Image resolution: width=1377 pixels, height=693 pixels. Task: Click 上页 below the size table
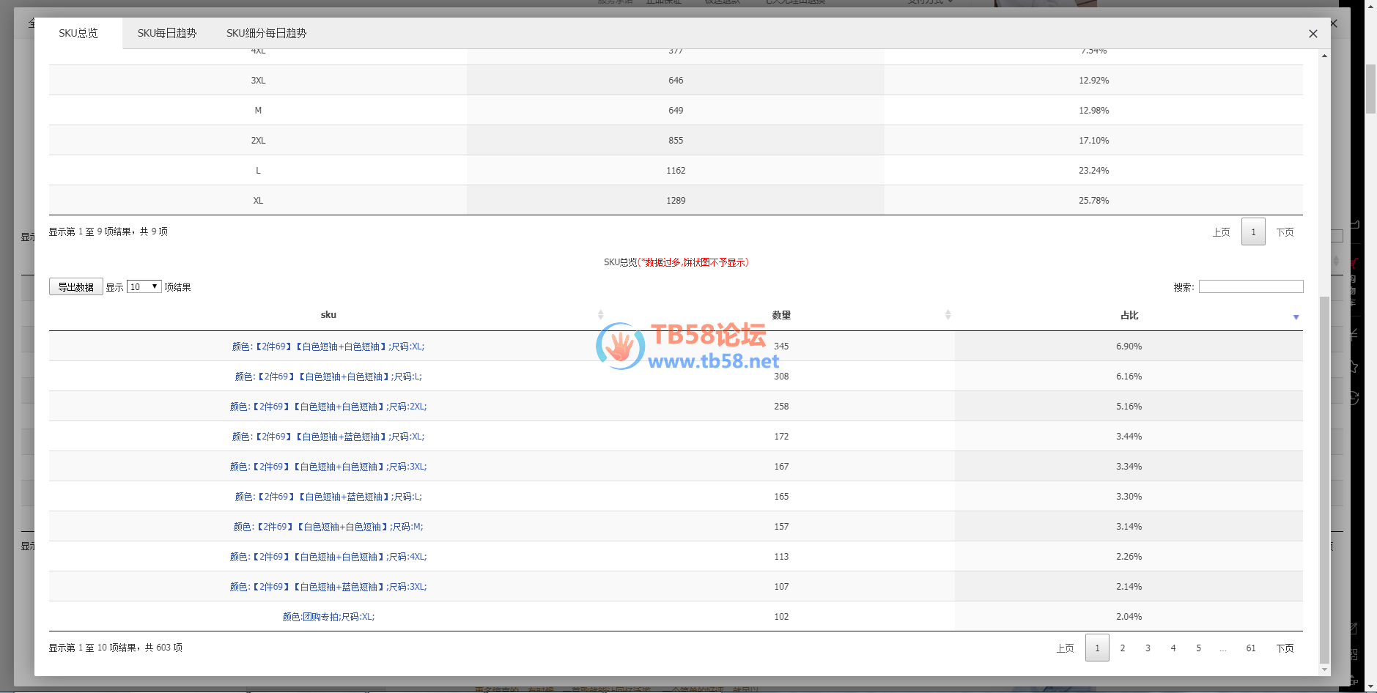pyautogui.click(x=1221, y=232)
